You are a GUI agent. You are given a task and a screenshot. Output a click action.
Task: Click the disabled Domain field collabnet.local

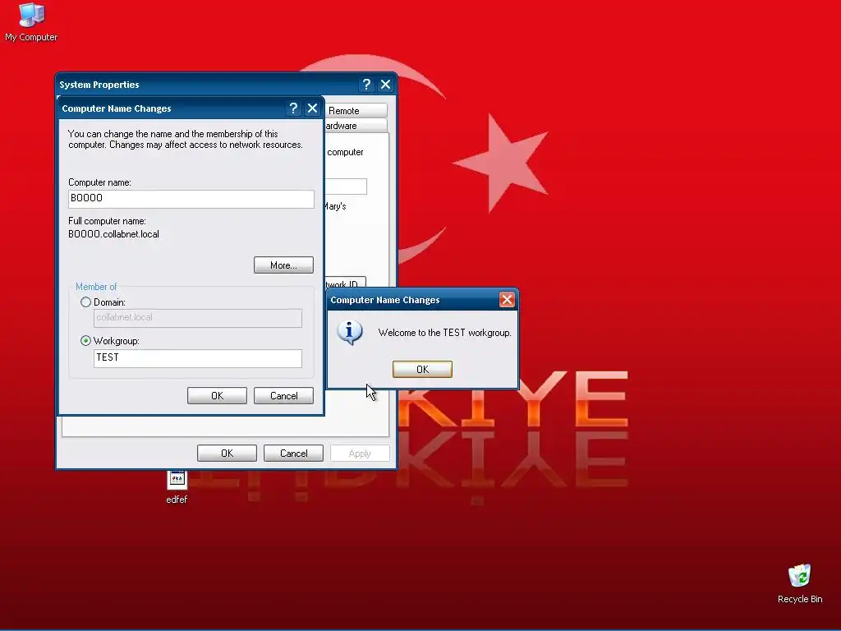coord(197,318)
